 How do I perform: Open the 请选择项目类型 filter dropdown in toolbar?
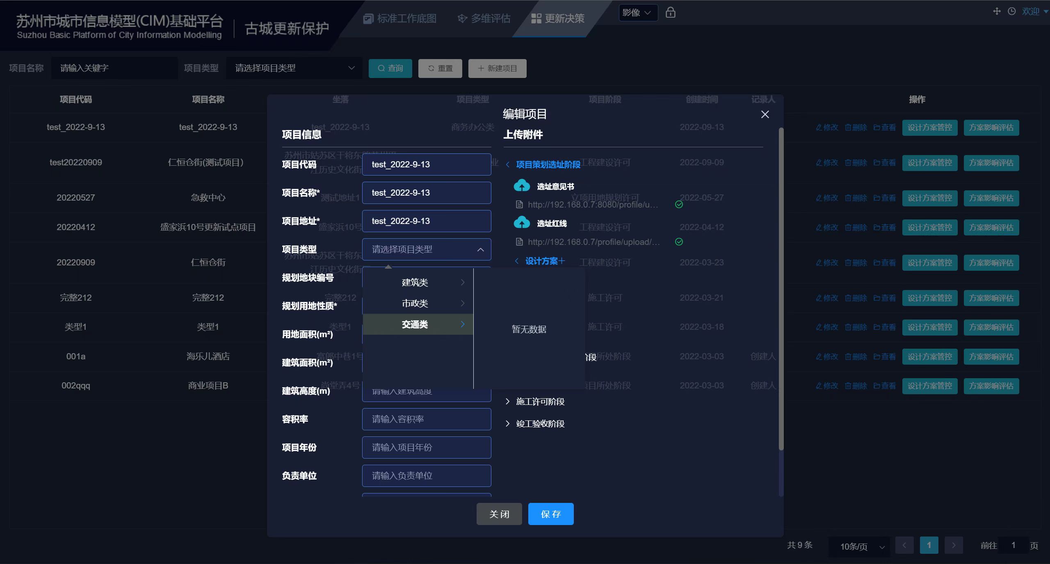[x=294, y=68]
